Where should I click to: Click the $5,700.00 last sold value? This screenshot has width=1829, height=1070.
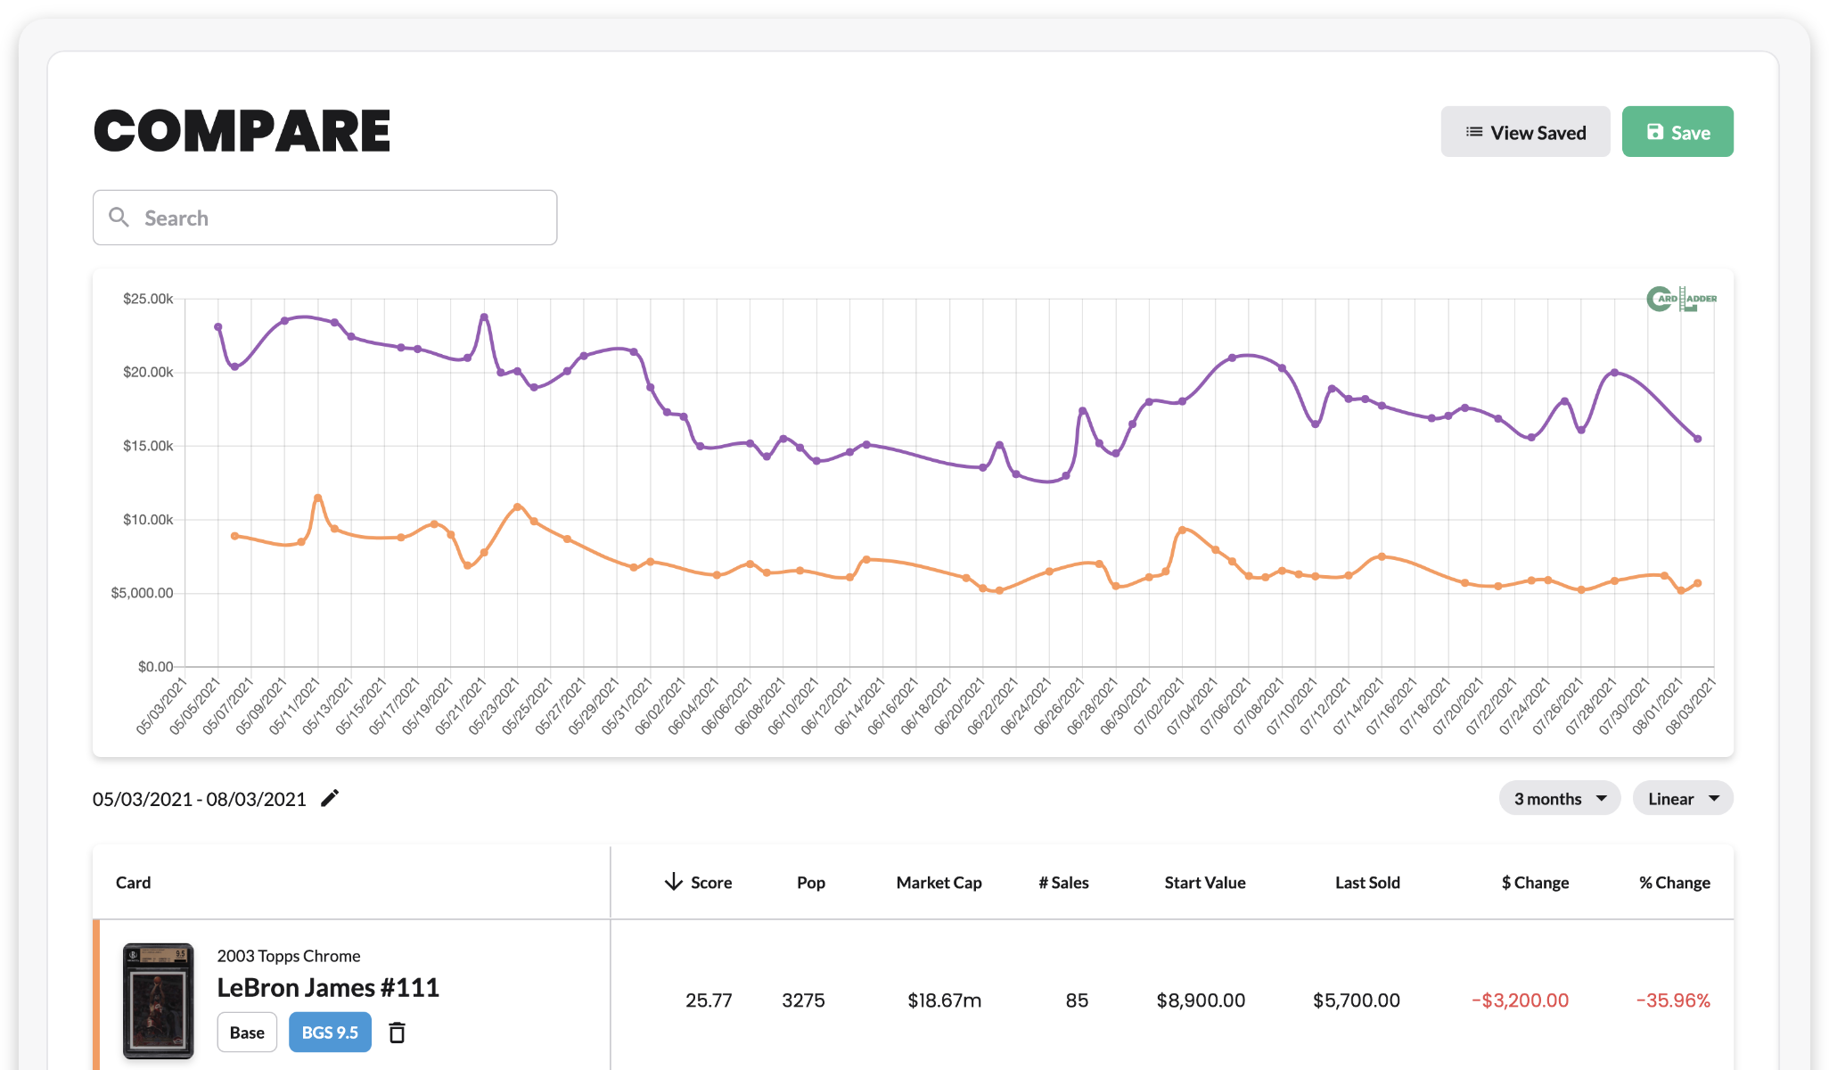click(1357, 1000)
